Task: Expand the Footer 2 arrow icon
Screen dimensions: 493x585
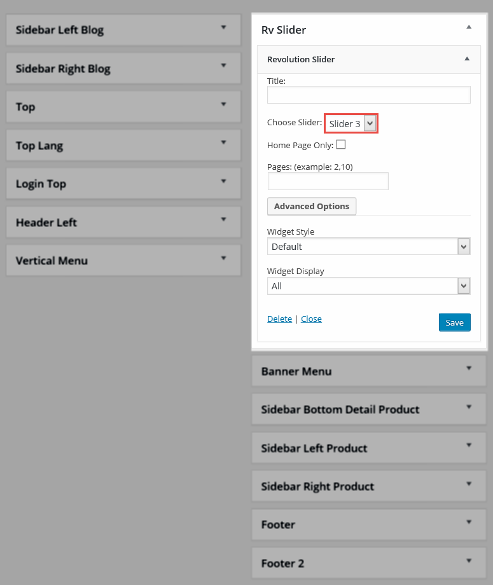Action: pyautogui.click(x=469, y=561)
